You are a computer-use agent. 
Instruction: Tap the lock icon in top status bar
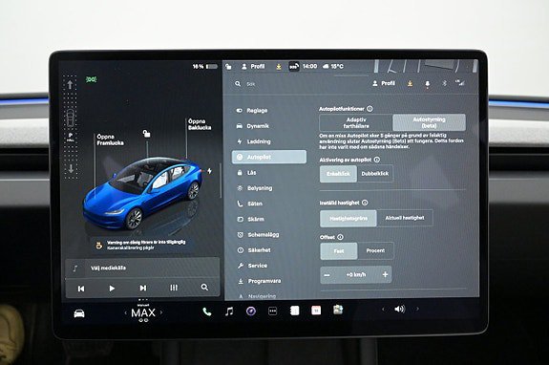coord(228,66)
